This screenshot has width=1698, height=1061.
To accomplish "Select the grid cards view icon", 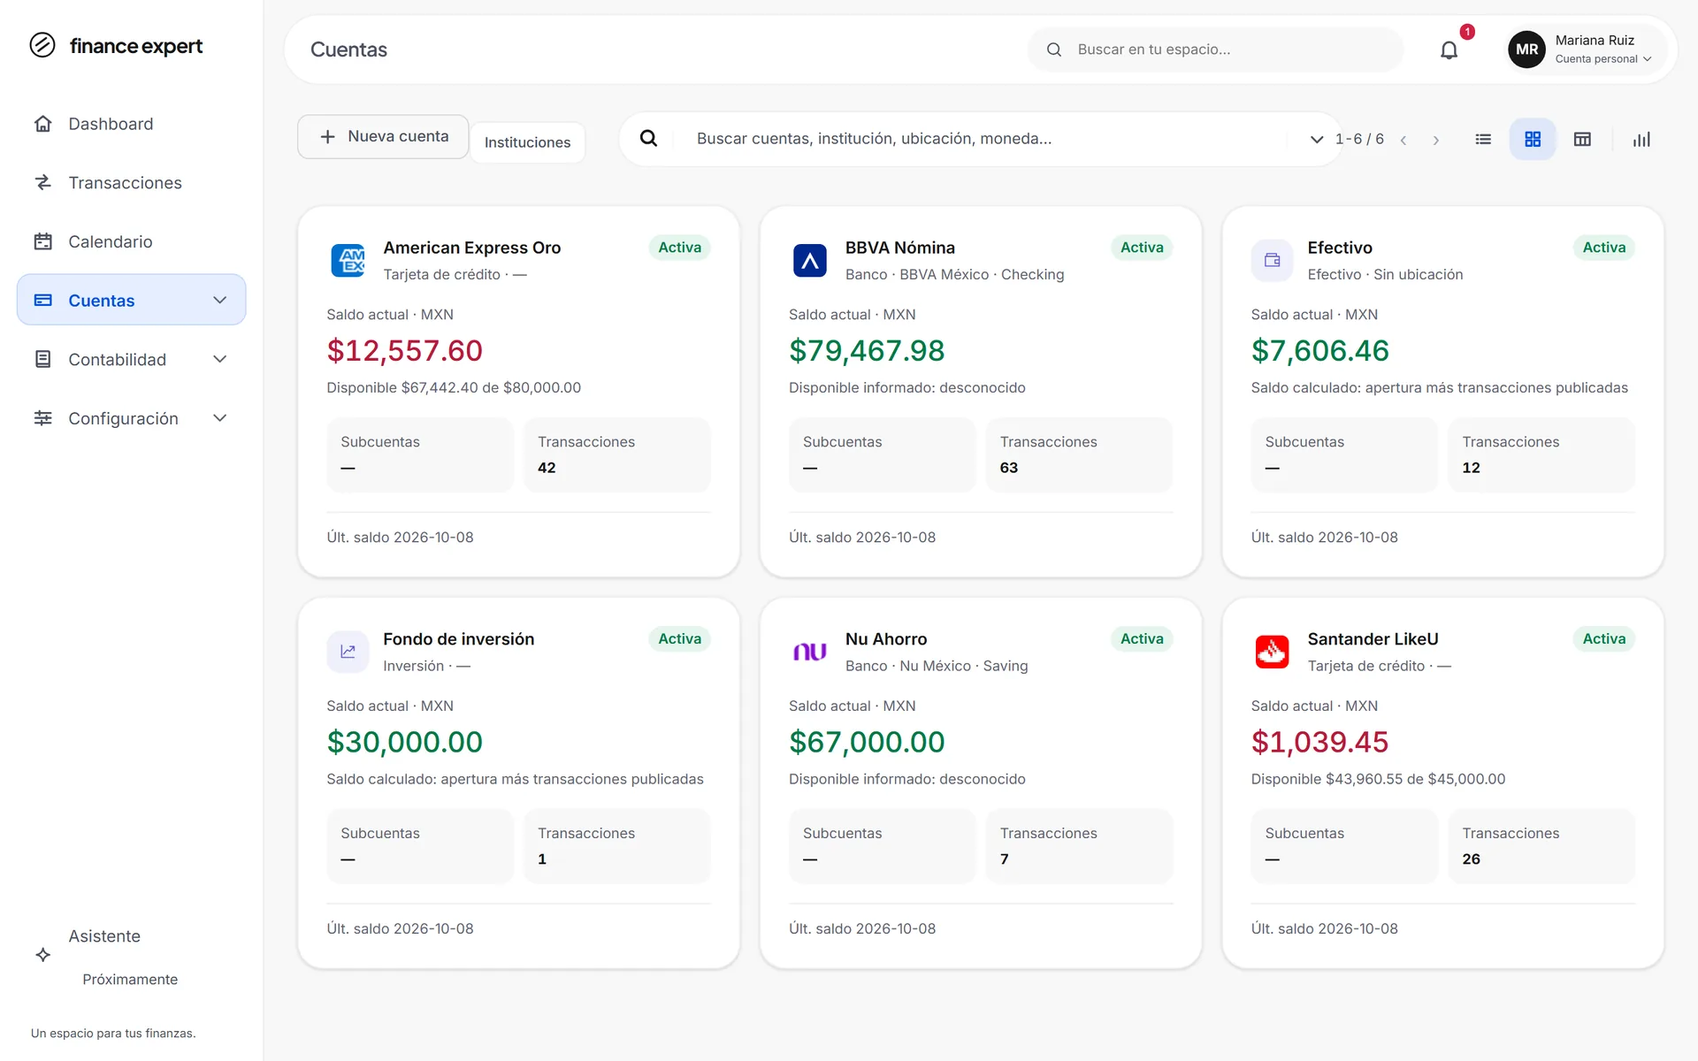I will [x=1533, y=139].
